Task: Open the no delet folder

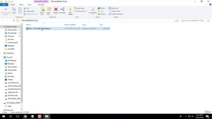Action: click(11, 49)
